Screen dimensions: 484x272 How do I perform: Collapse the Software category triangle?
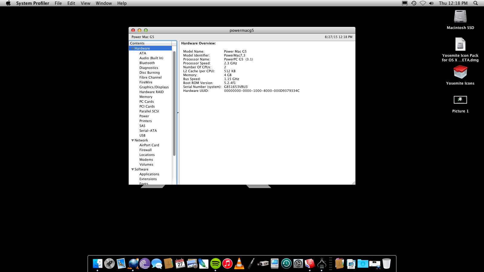coord(132,169)
